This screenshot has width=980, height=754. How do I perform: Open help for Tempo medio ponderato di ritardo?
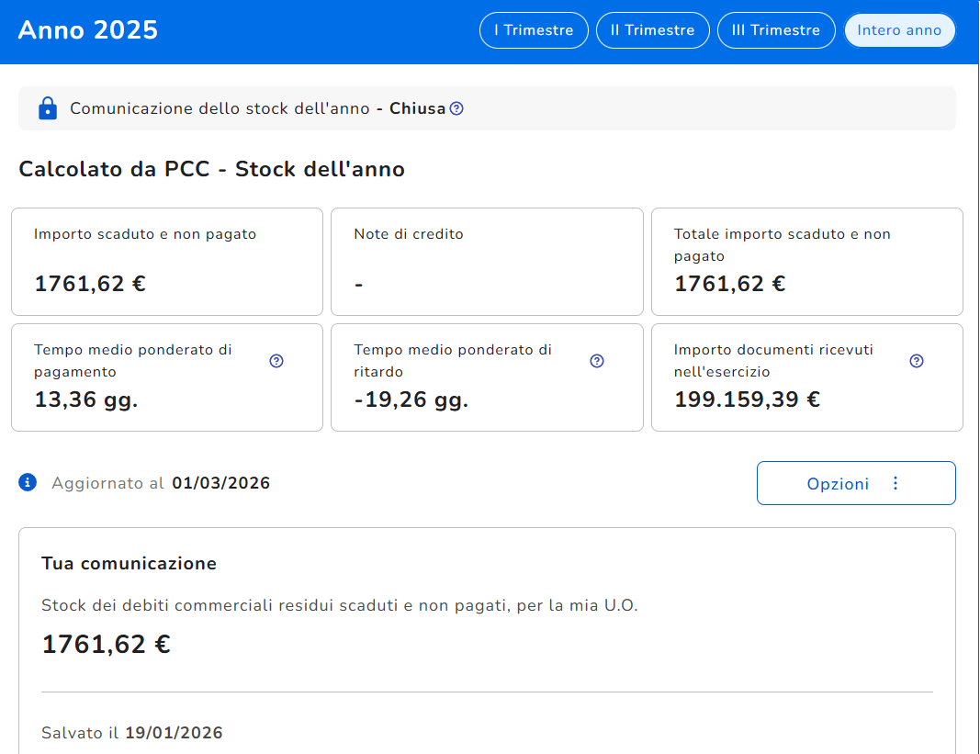[x=597, y=361]
